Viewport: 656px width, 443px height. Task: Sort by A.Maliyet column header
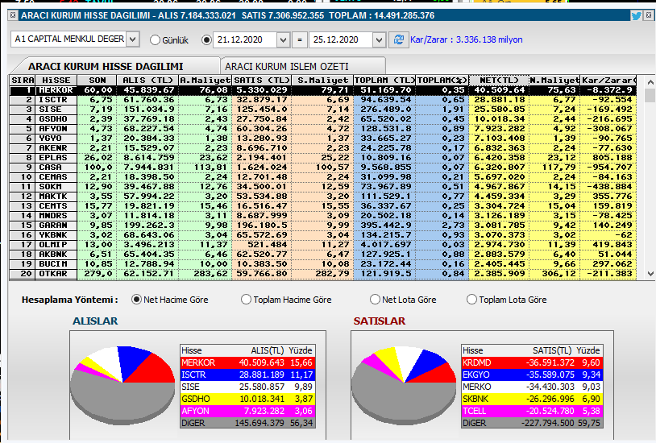coord(205,81)
